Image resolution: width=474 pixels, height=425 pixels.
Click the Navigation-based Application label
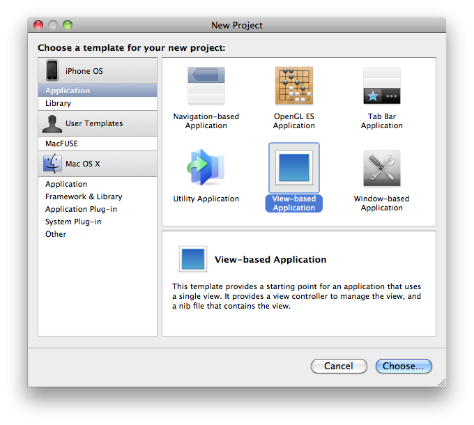(x=206, y=121)
